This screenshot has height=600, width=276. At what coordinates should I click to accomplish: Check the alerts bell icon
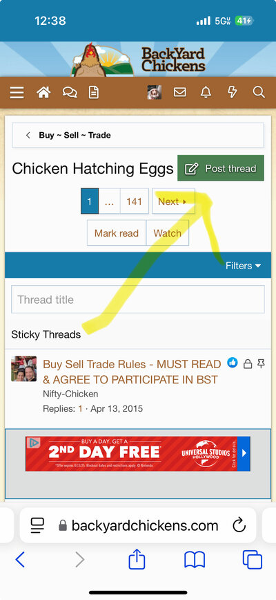coord(206,92)
